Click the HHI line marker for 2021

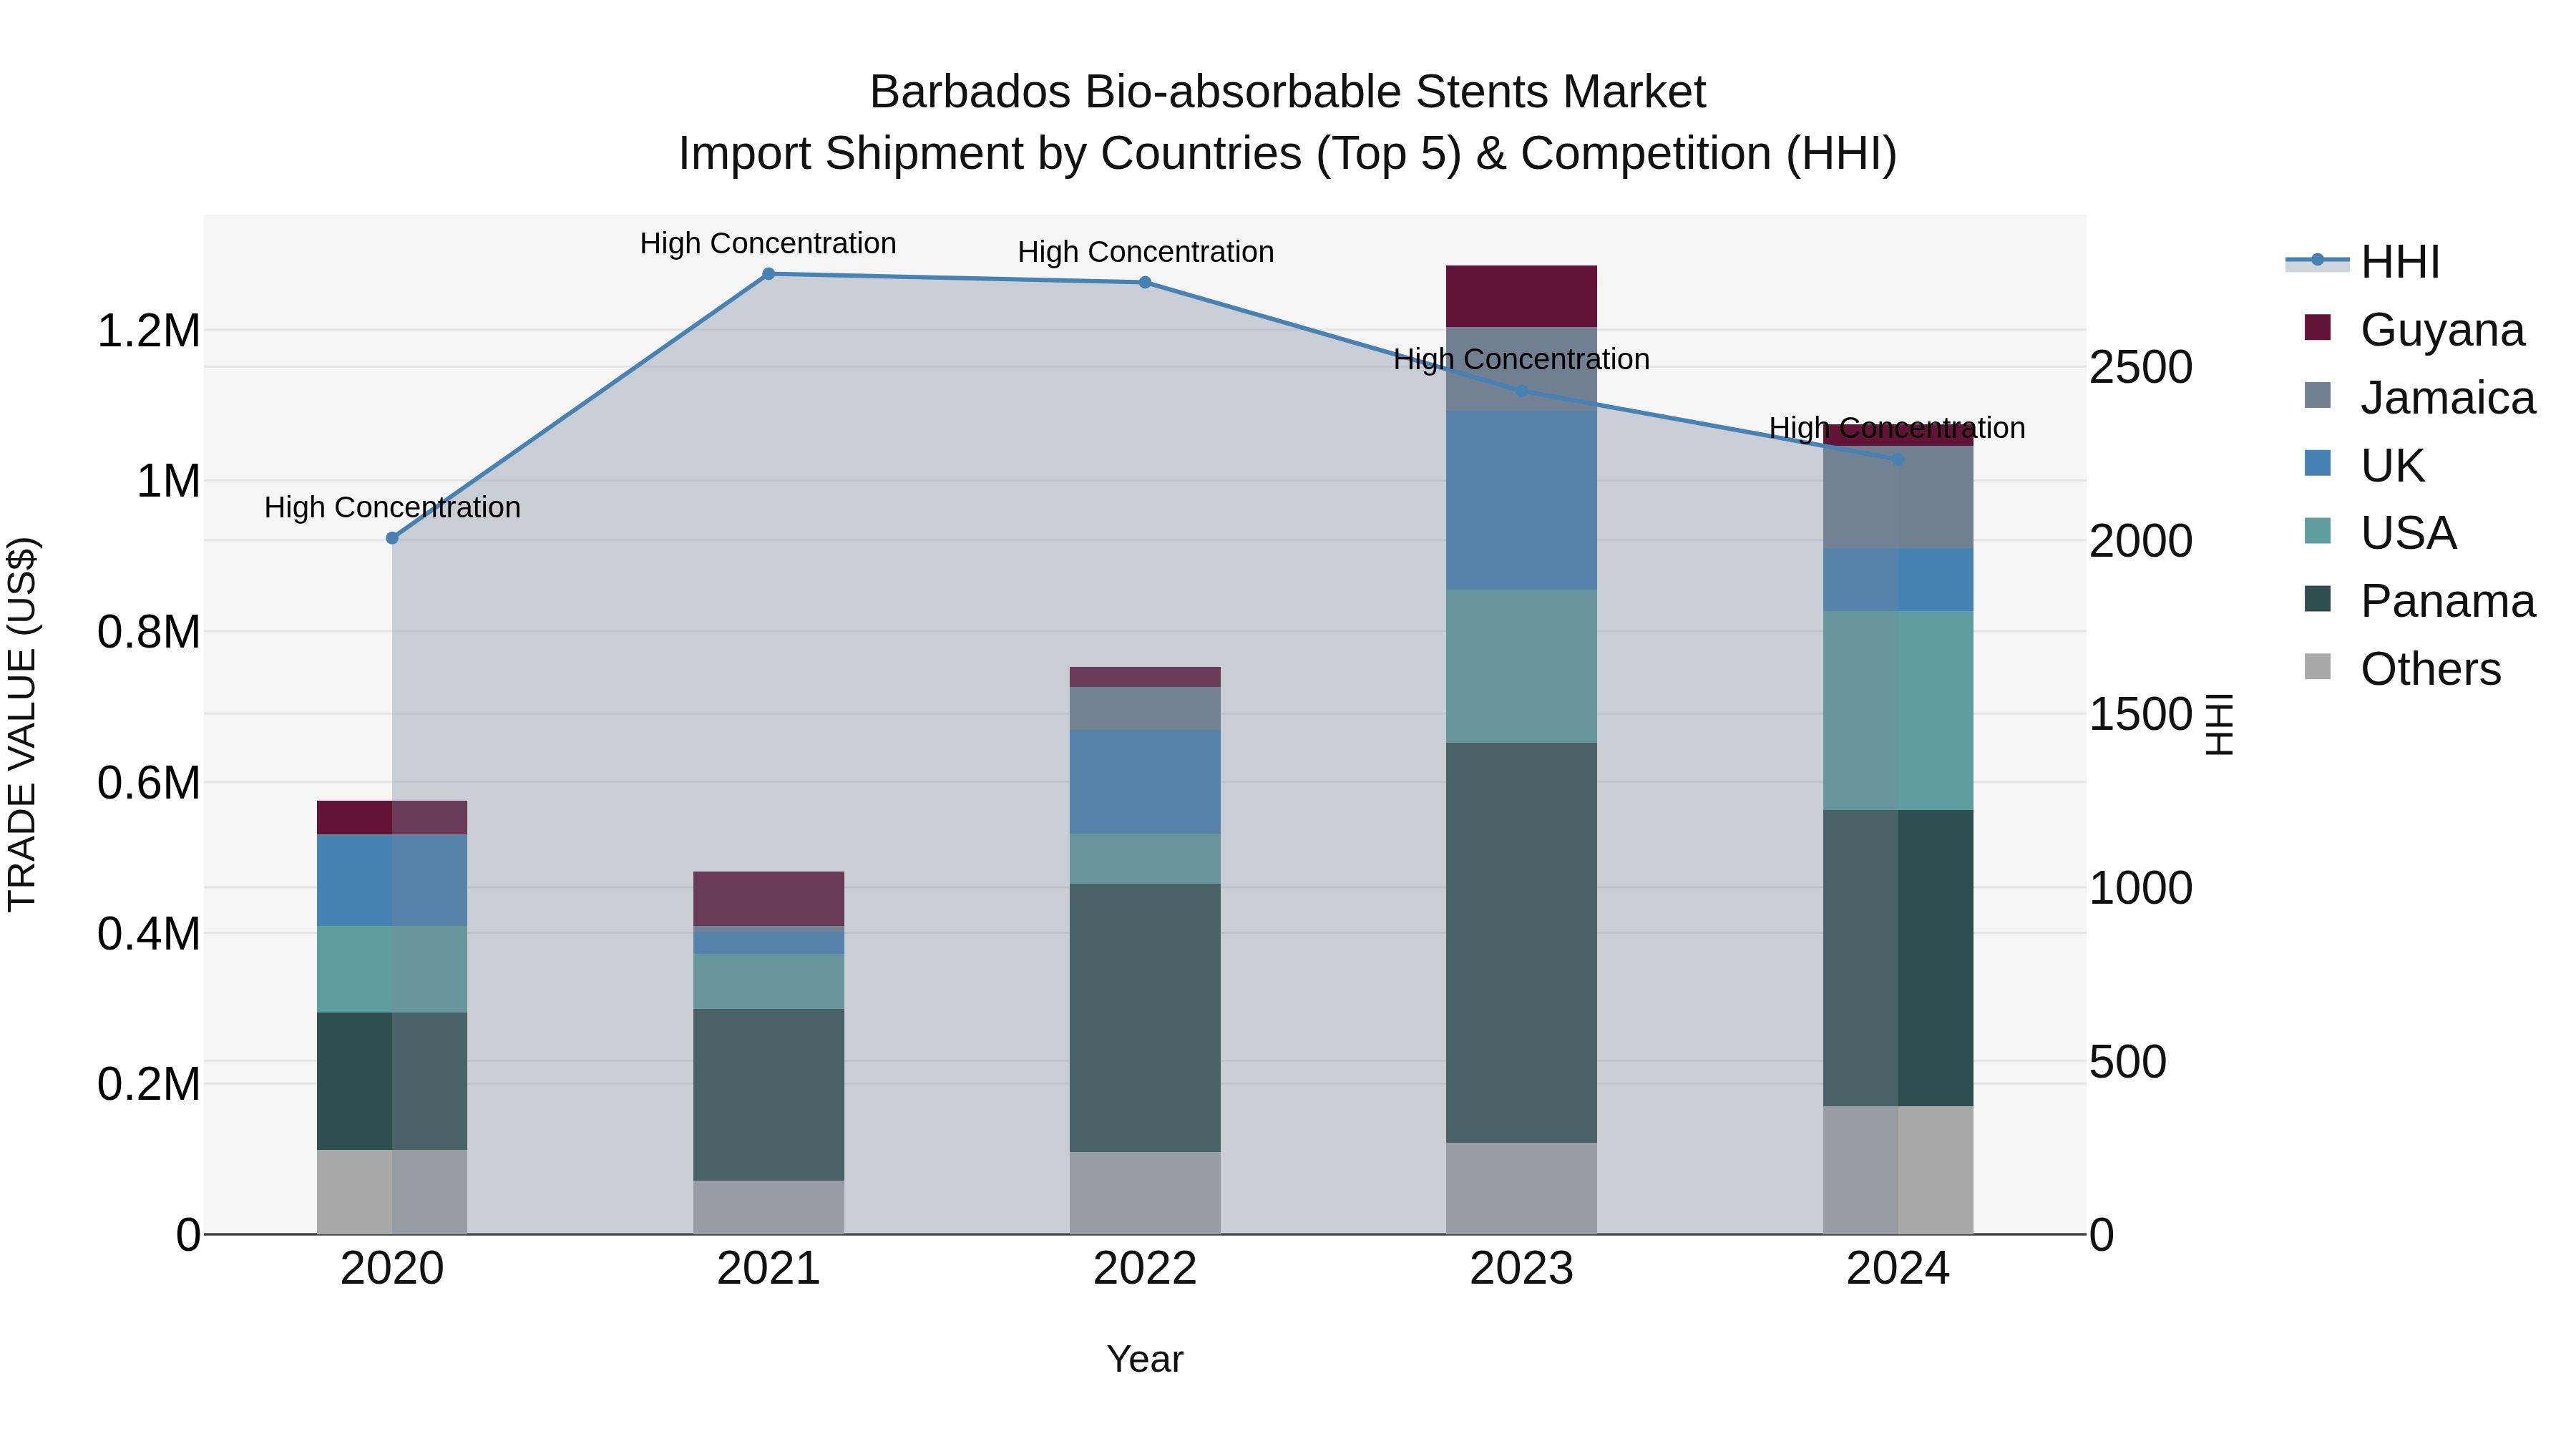(768, 274)
